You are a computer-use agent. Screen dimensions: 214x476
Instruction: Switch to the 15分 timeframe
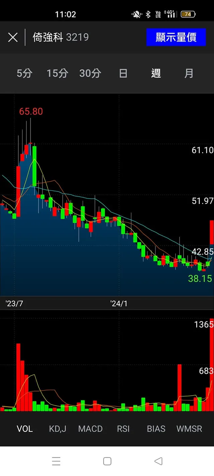tap(57, 73)
